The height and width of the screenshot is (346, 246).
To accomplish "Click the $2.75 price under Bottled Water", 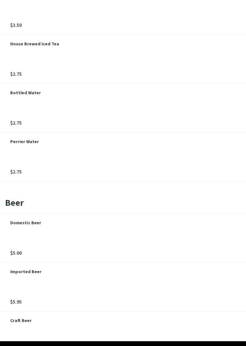I will [16, 123].
